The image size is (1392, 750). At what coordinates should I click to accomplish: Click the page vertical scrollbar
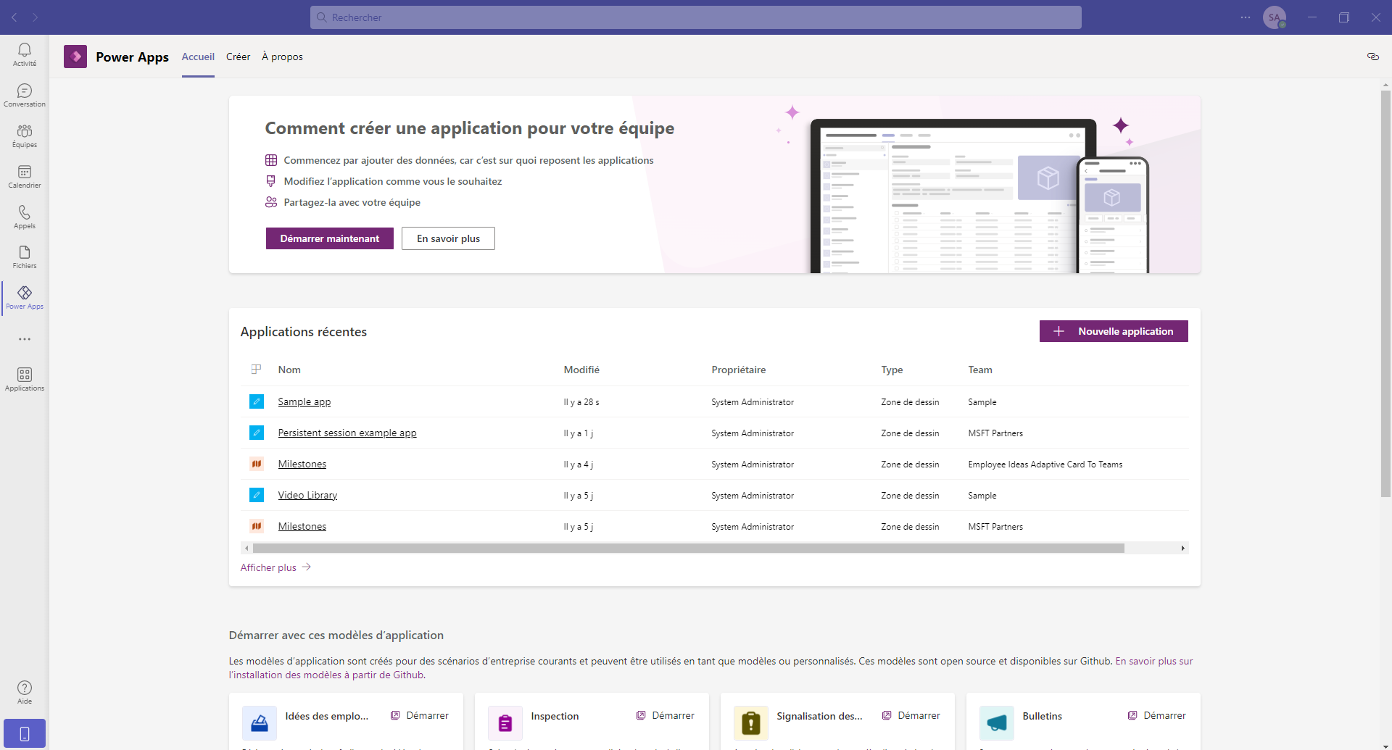coord(1385,293)
